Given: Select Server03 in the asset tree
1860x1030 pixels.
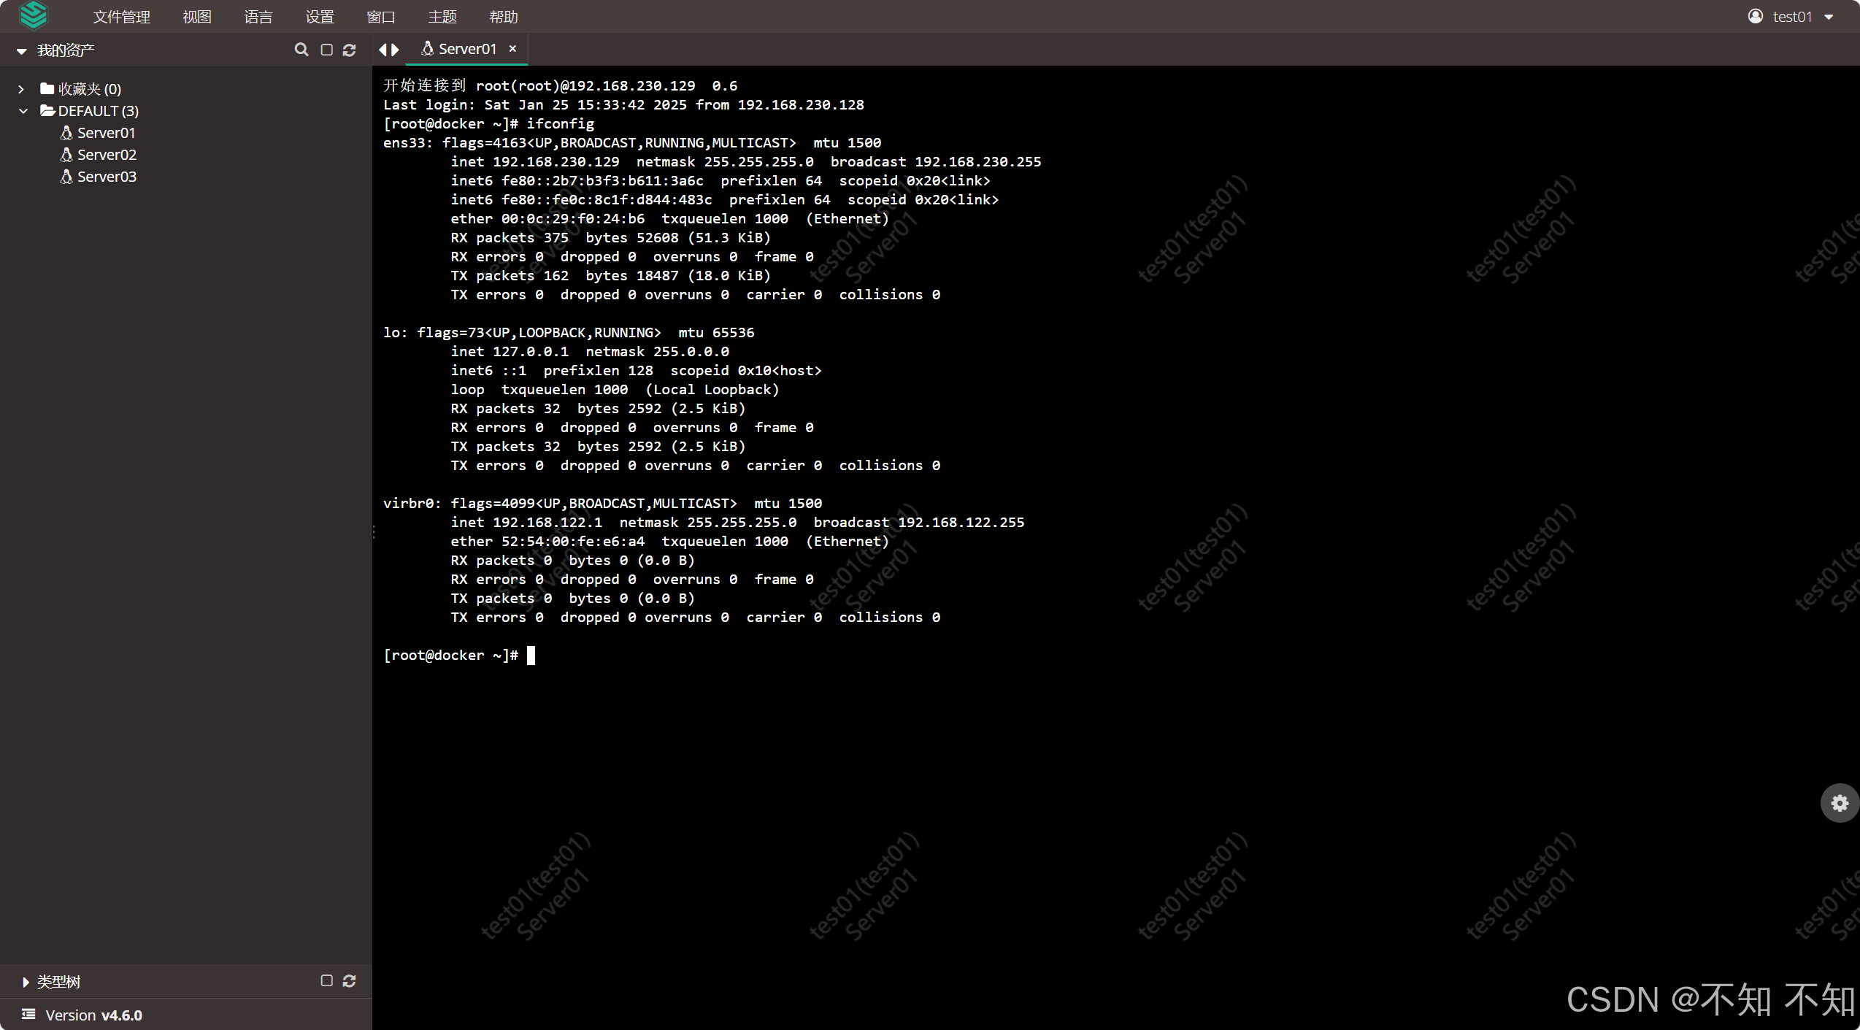Looking at the screenshot, I should 107,177.
